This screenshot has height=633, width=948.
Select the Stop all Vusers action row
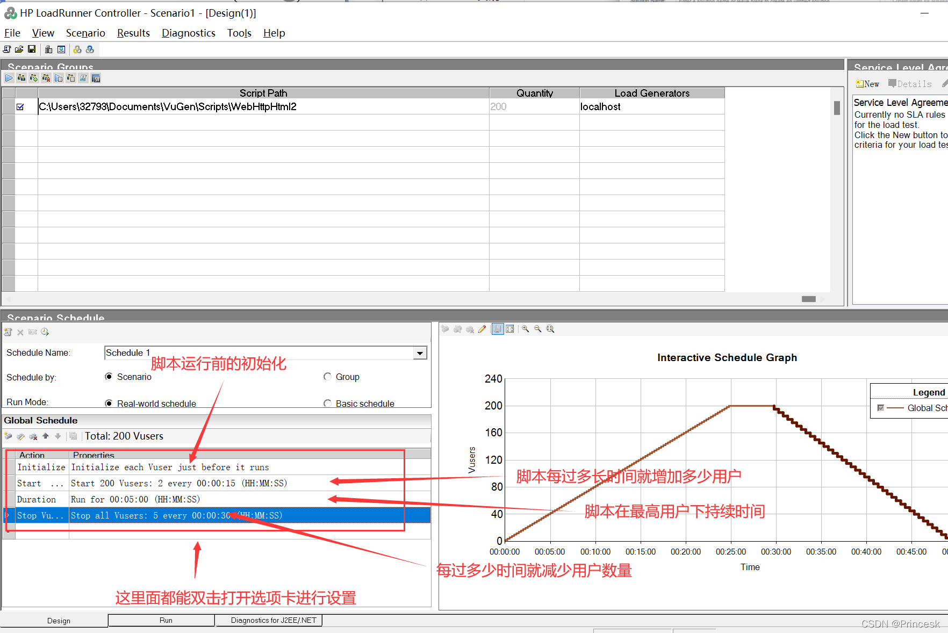217,515
